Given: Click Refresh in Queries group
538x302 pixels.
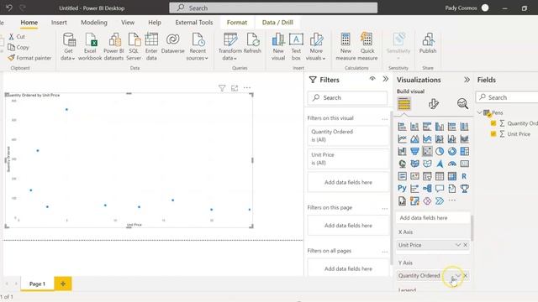Looking at the screenshot, I should (252, 44).
